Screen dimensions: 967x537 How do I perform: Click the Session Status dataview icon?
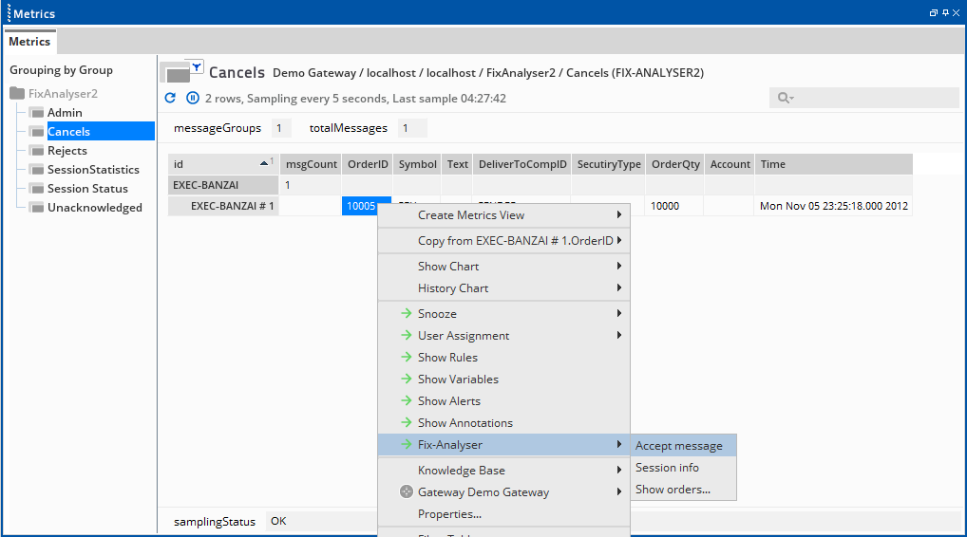click(x=37, y=189)
